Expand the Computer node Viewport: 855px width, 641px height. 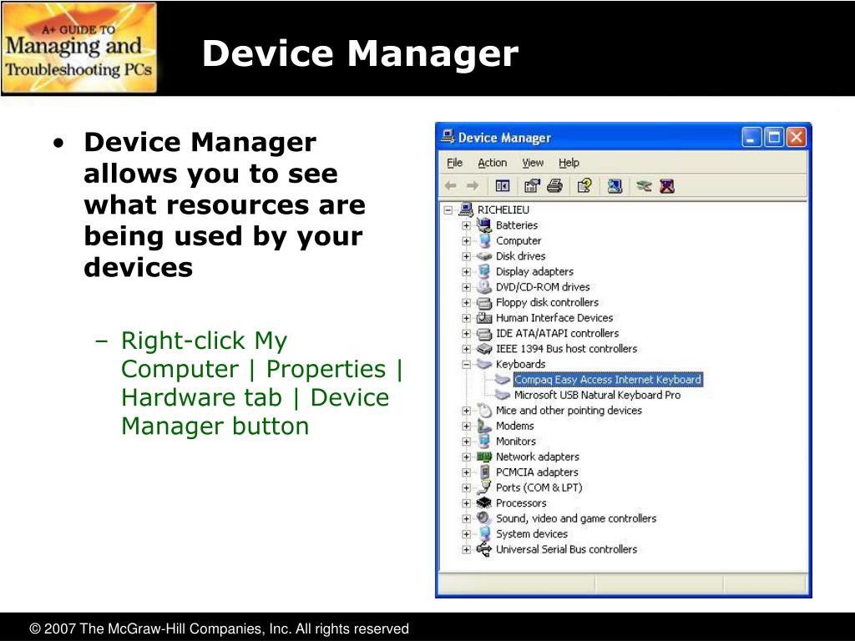point(466,240)
